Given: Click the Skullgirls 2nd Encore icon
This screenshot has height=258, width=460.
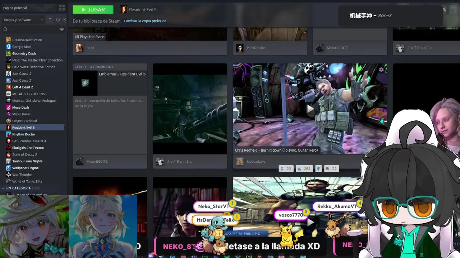Looking at the screenshot, I should (9, 148).
